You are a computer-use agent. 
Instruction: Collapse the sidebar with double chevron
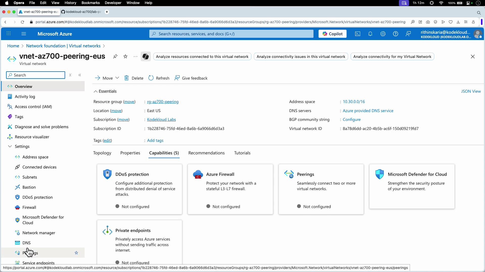point(80,75)
